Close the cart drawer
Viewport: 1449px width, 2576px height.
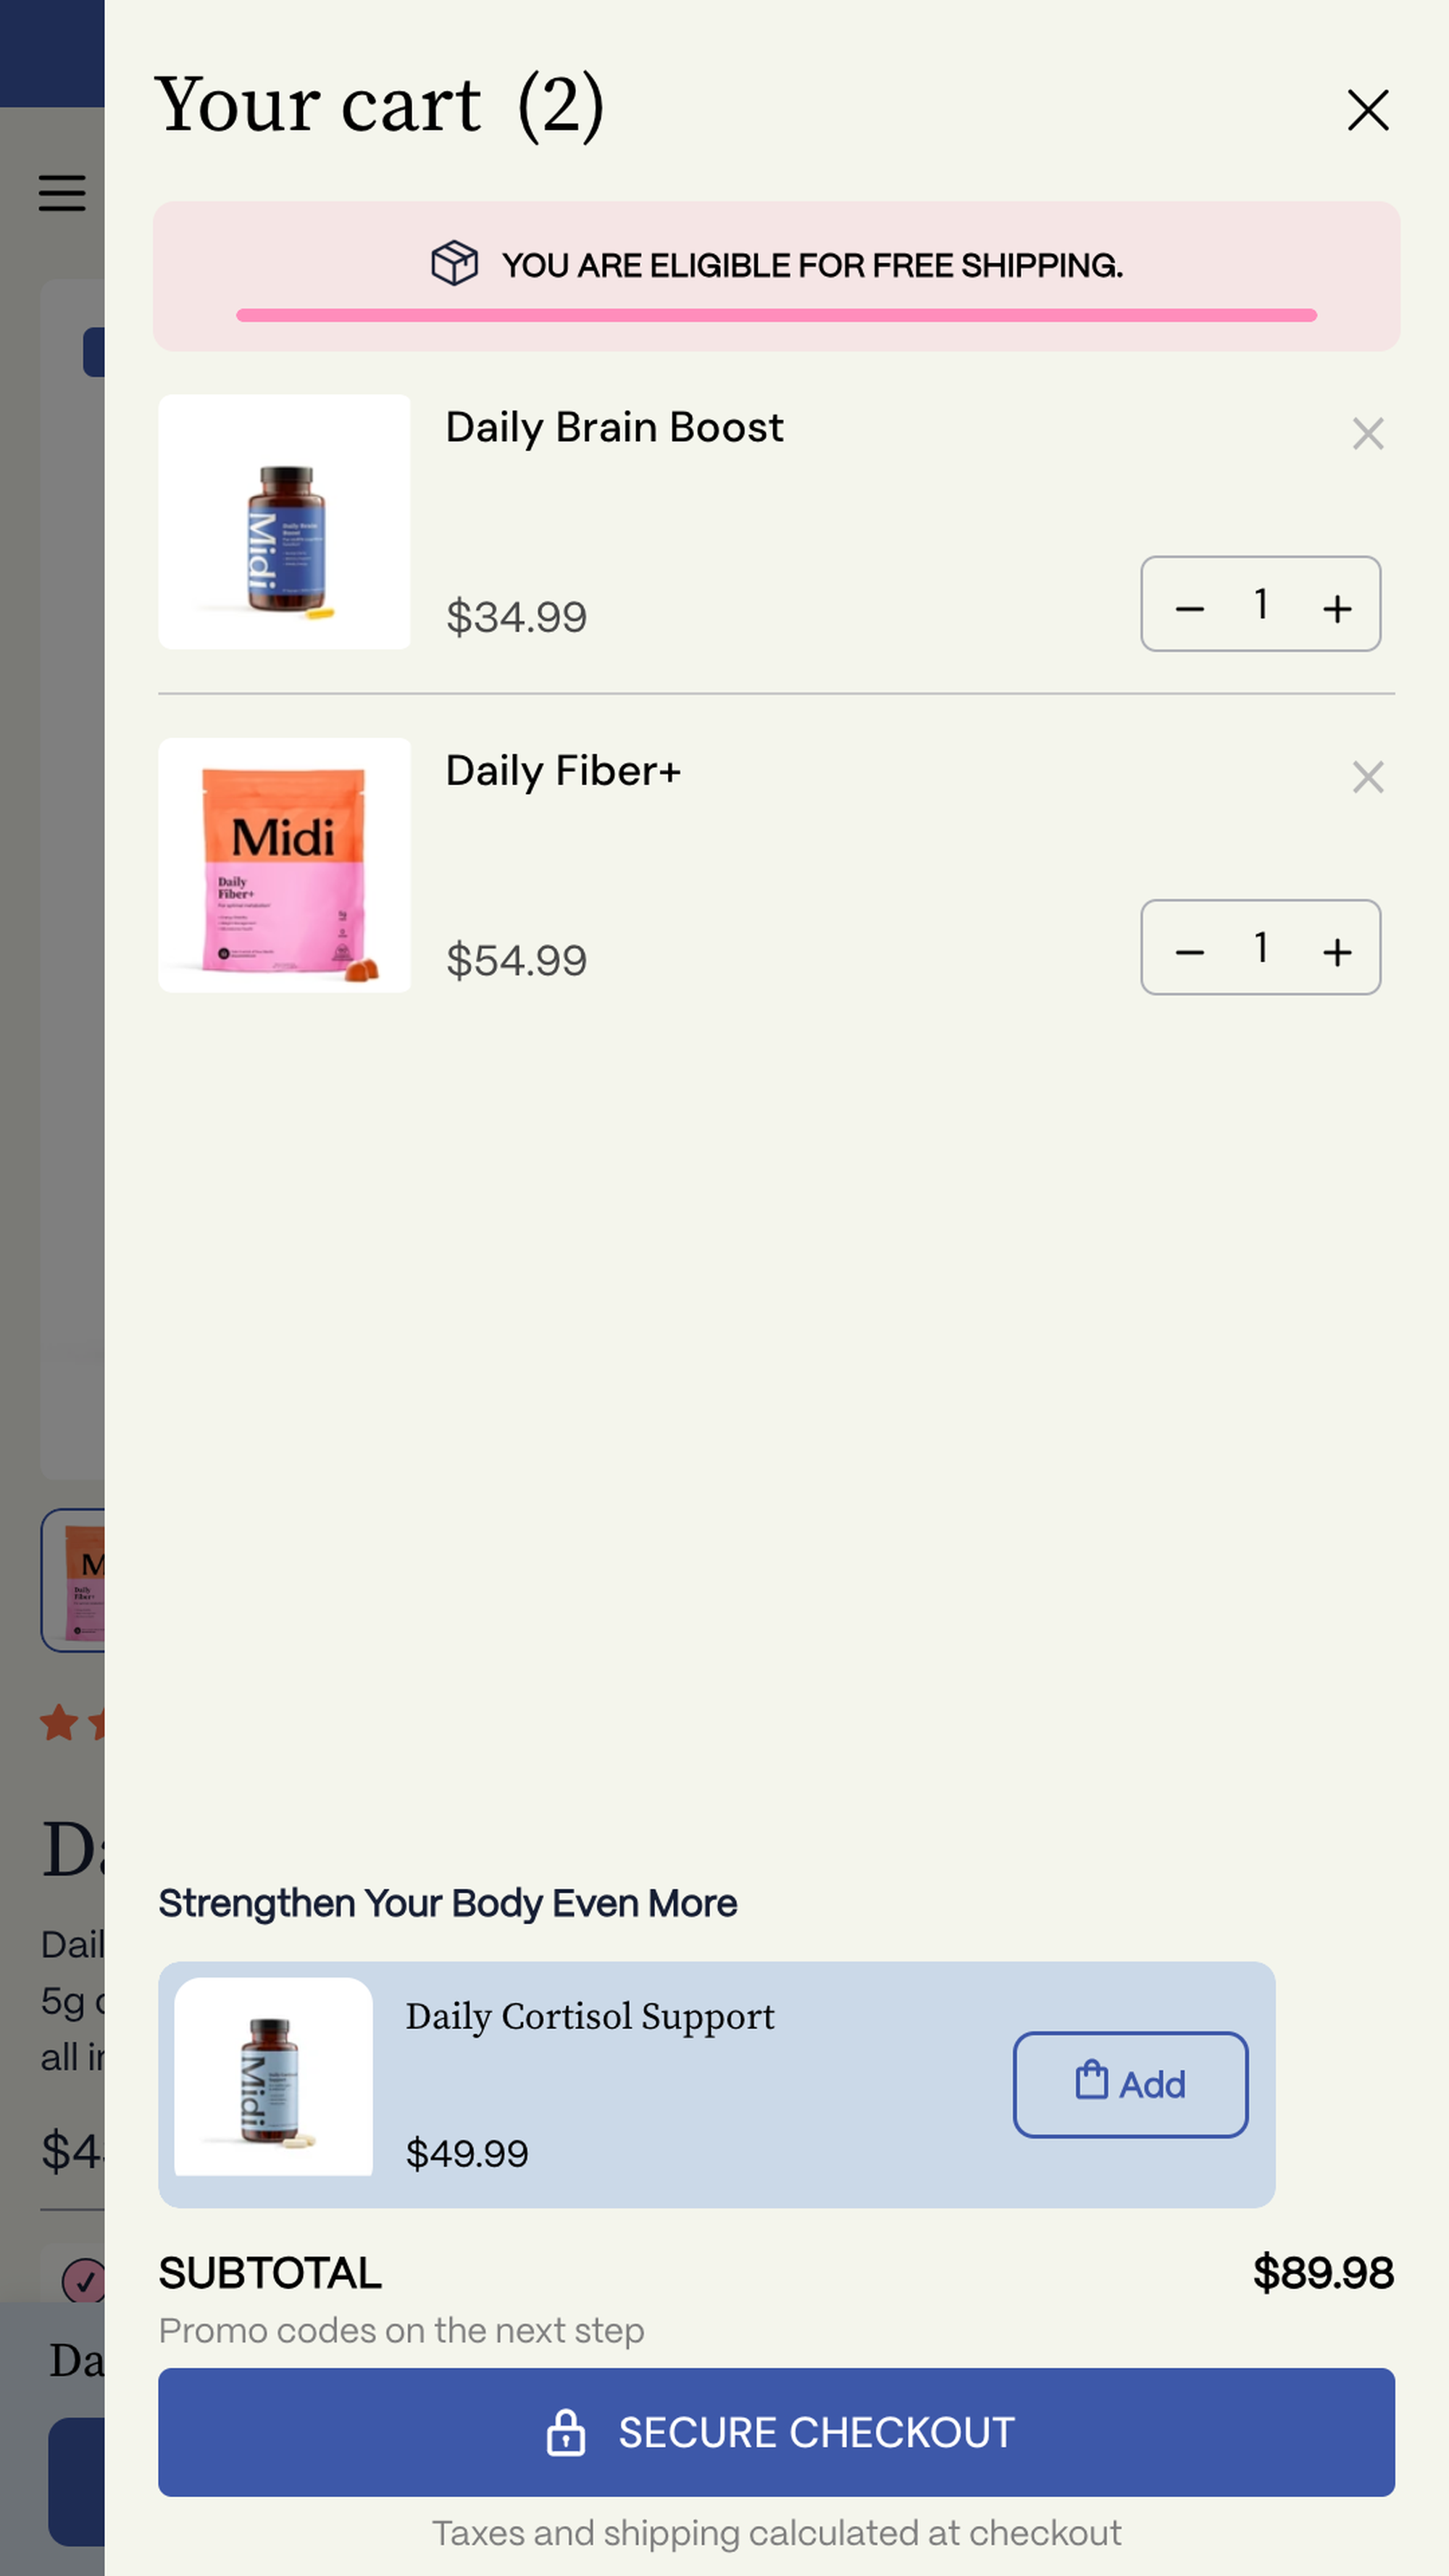[x=1367, y=110]
